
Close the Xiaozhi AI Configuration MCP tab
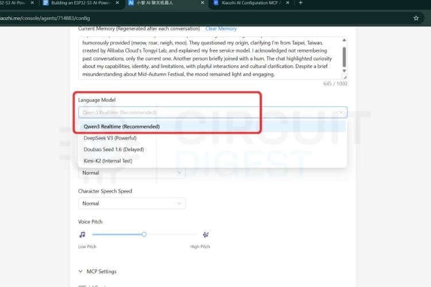coord(287,3)
